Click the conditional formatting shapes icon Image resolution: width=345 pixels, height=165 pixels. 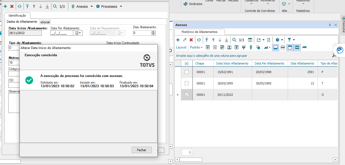point(258,47)
